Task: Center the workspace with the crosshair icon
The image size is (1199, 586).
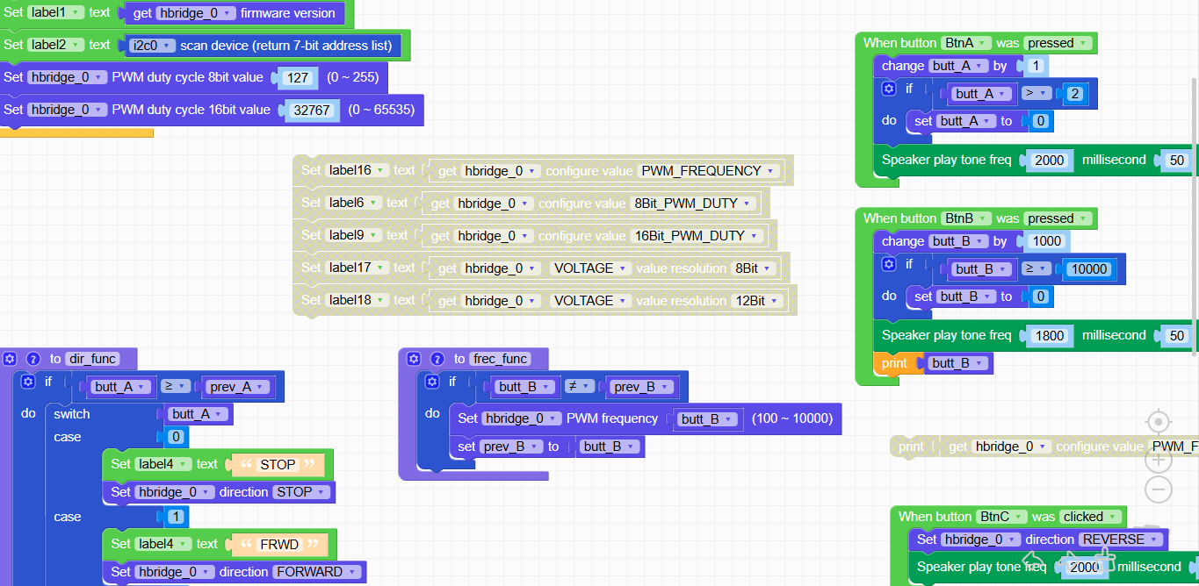Action: [1159, 423]
